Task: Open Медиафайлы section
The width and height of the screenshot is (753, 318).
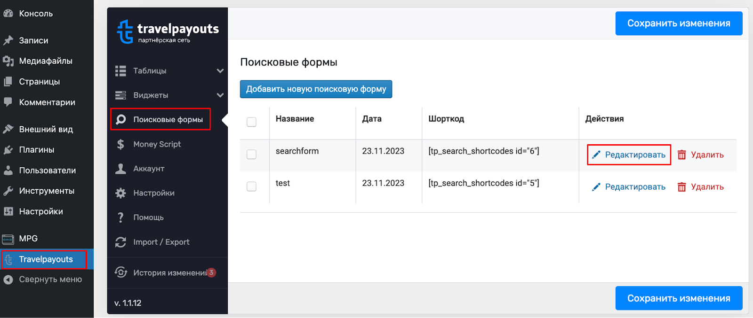Action: (47, 61)
